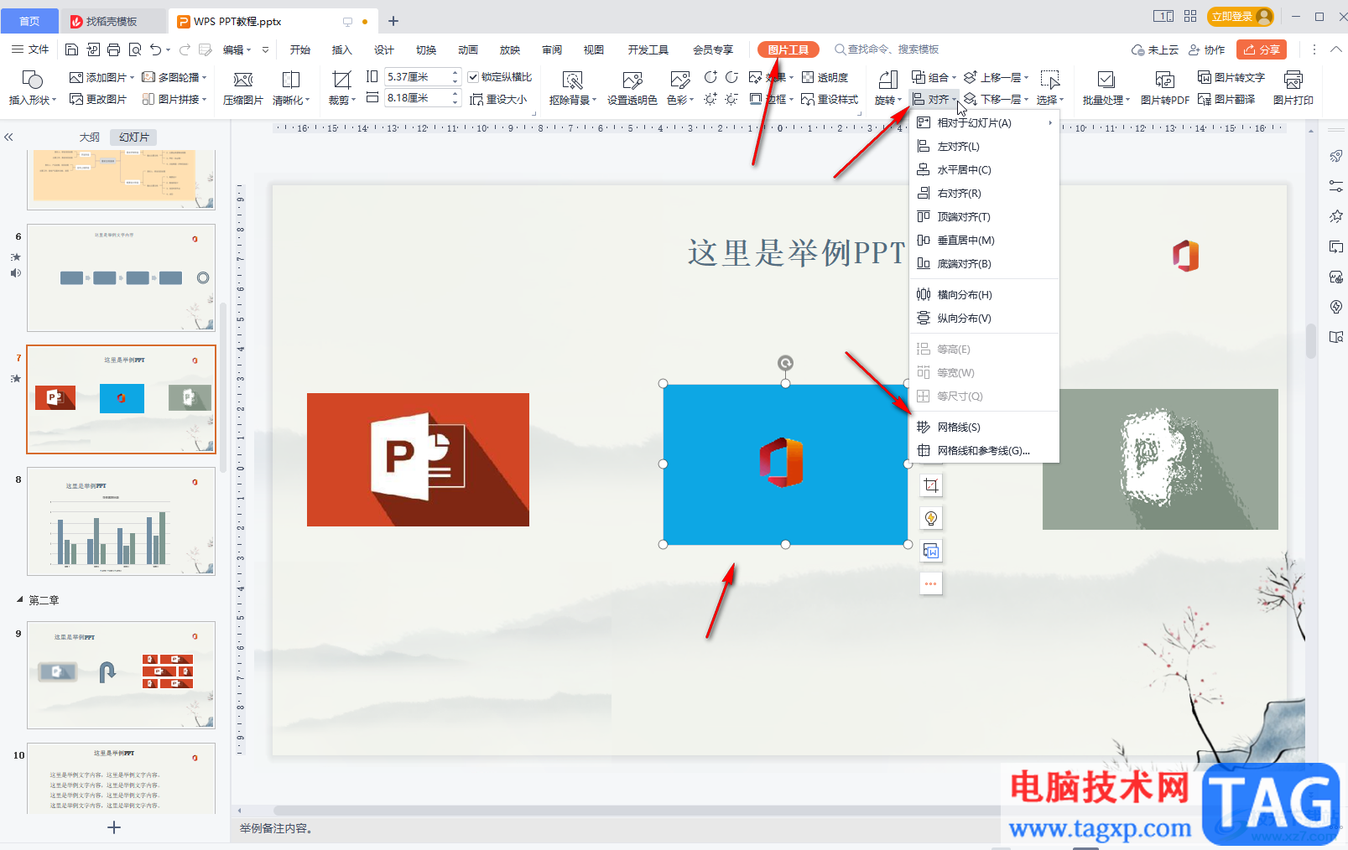Click the Save icon in quick access toolbar
The height and width of the screenshot is (850, 1348).
click(x=71, y=49)
